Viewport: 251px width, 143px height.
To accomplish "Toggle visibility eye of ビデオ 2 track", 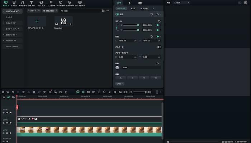I will pyautogui.click(x=11, y=123).
